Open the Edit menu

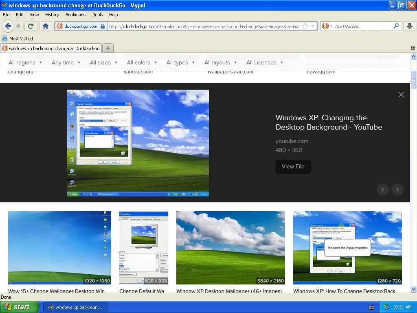point(20,15)
